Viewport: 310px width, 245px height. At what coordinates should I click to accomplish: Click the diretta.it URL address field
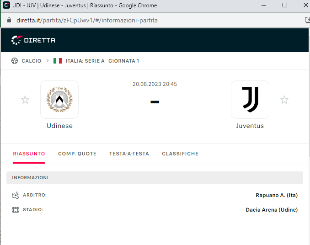pos(87,21)
